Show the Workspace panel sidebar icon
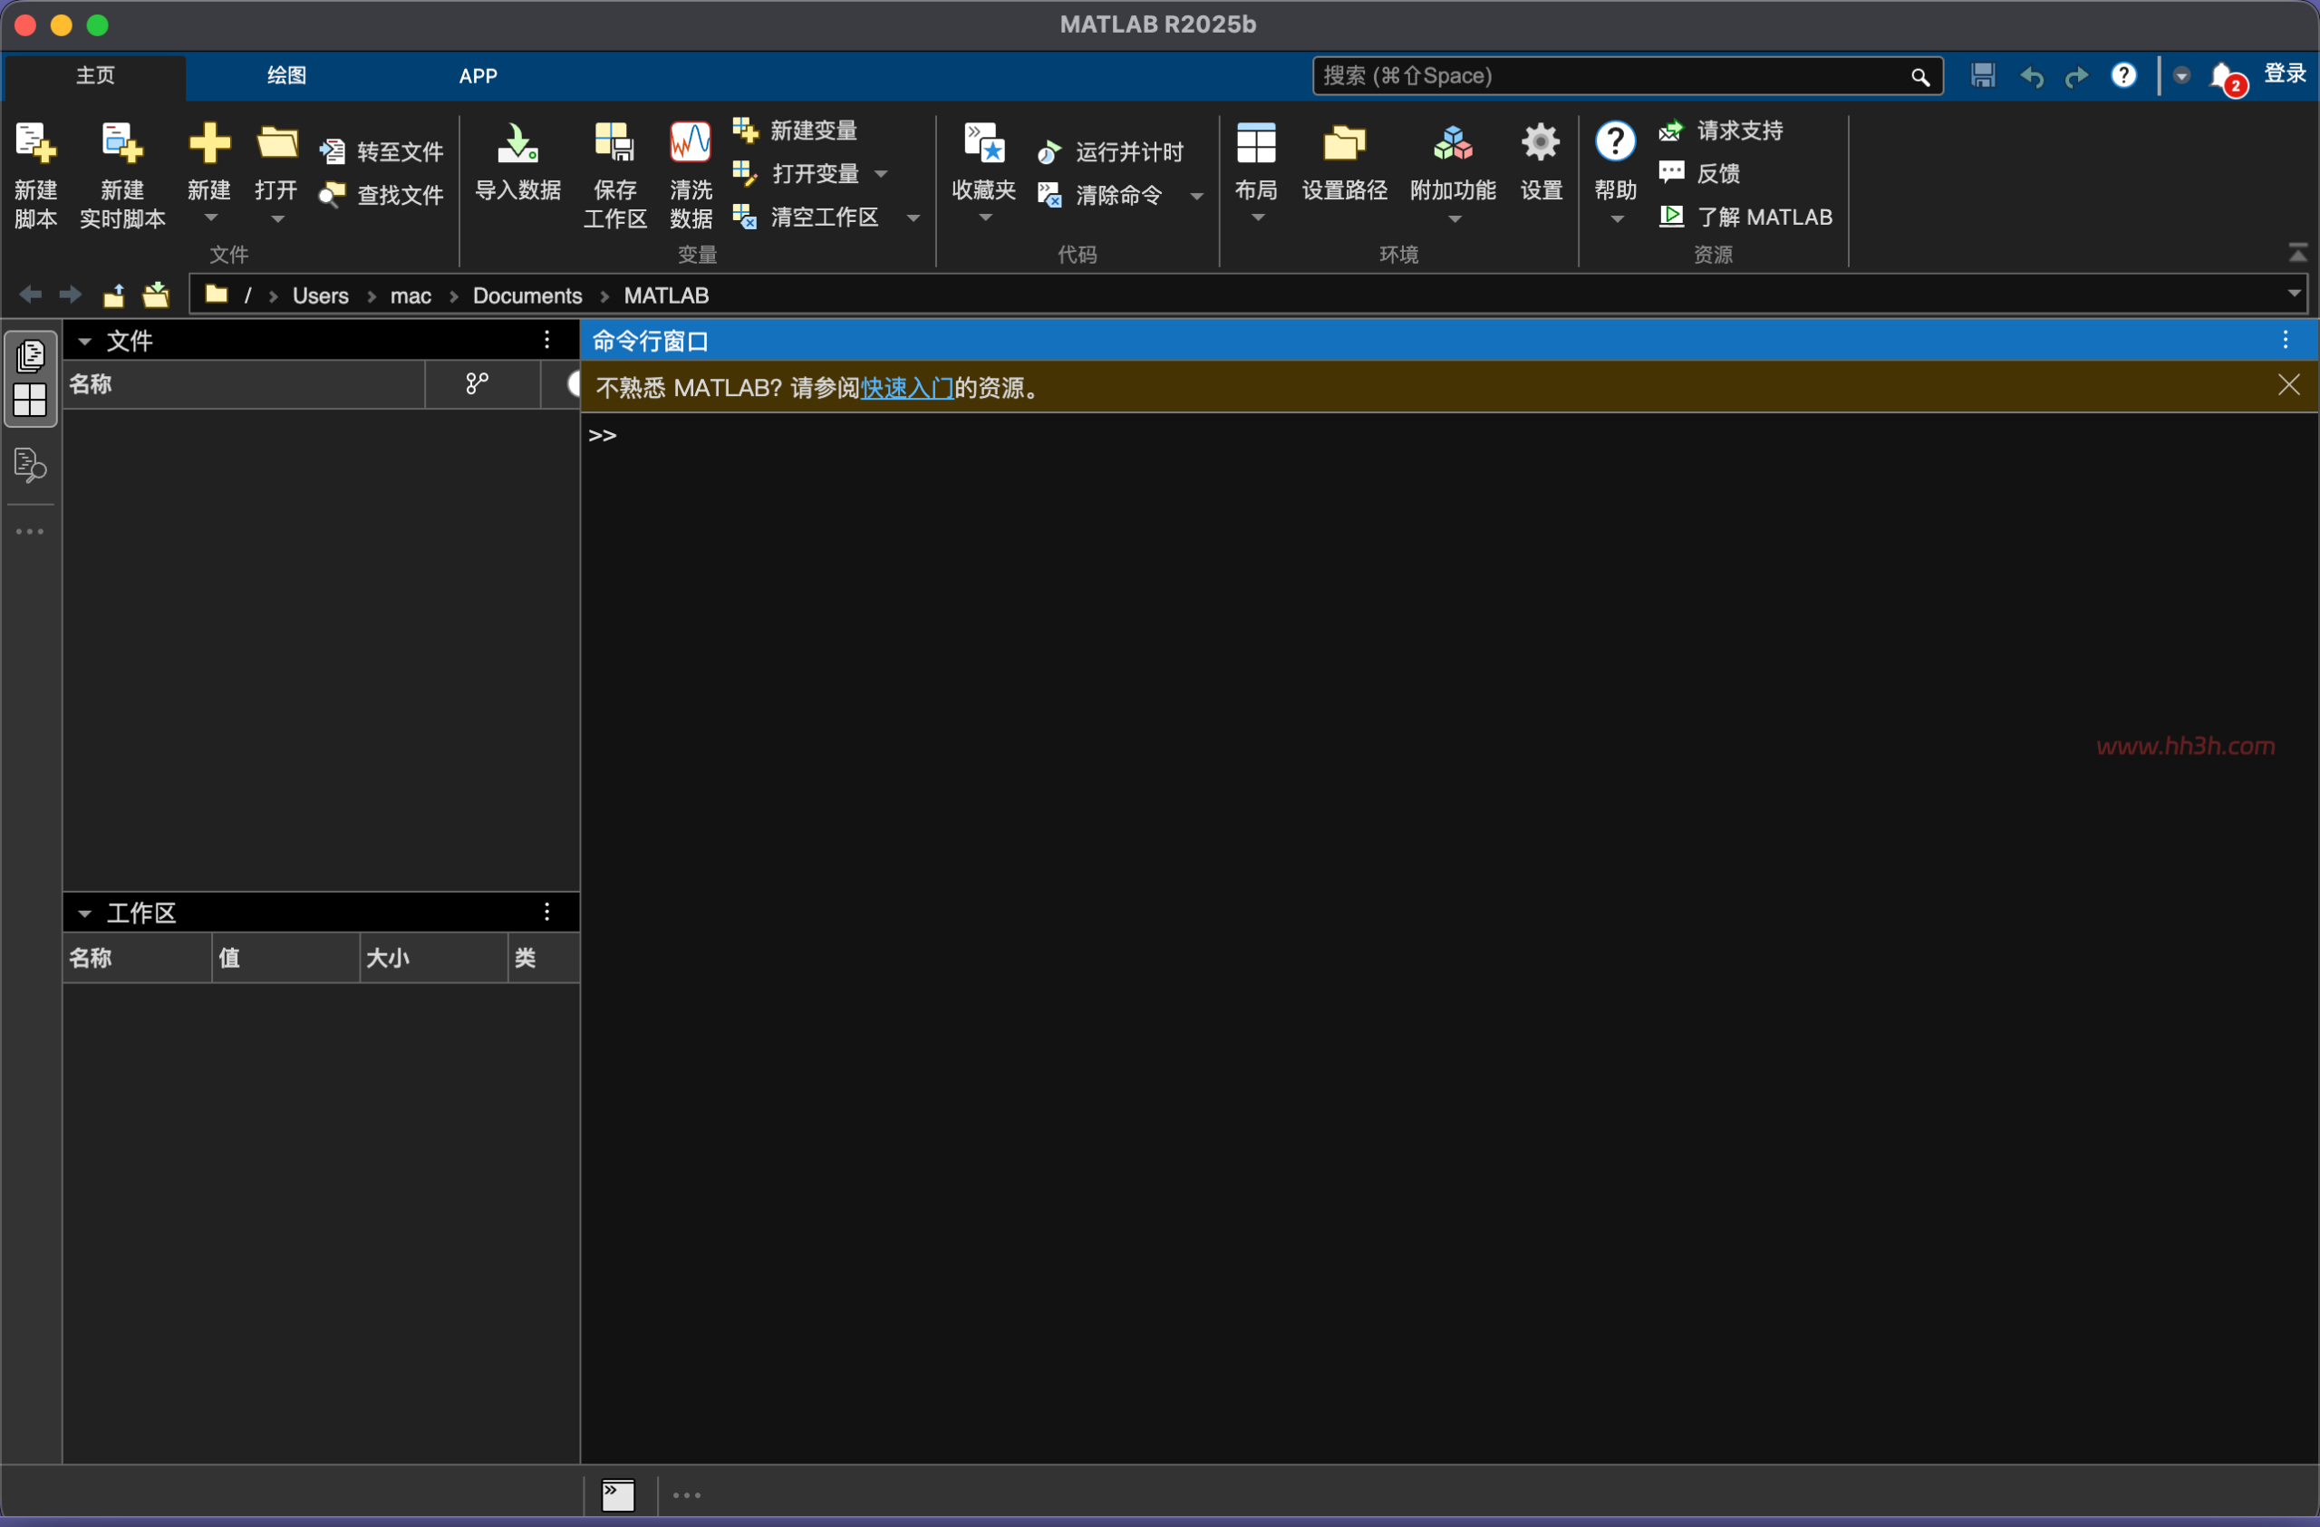The width and height of the screenshot is (2320, 1527). [30, 400]
